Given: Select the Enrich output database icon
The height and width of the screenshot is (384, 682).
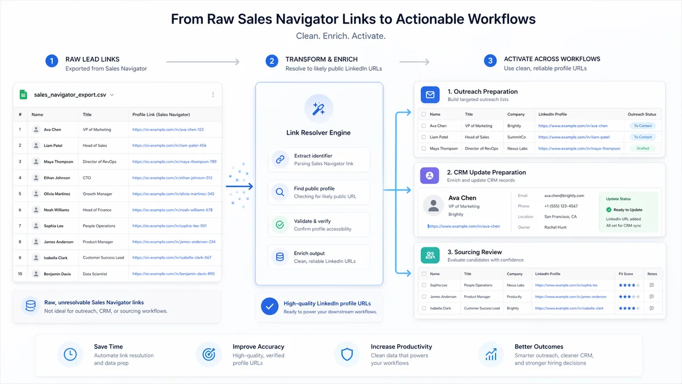Looking at the screenshot, I should click(280, 257).
